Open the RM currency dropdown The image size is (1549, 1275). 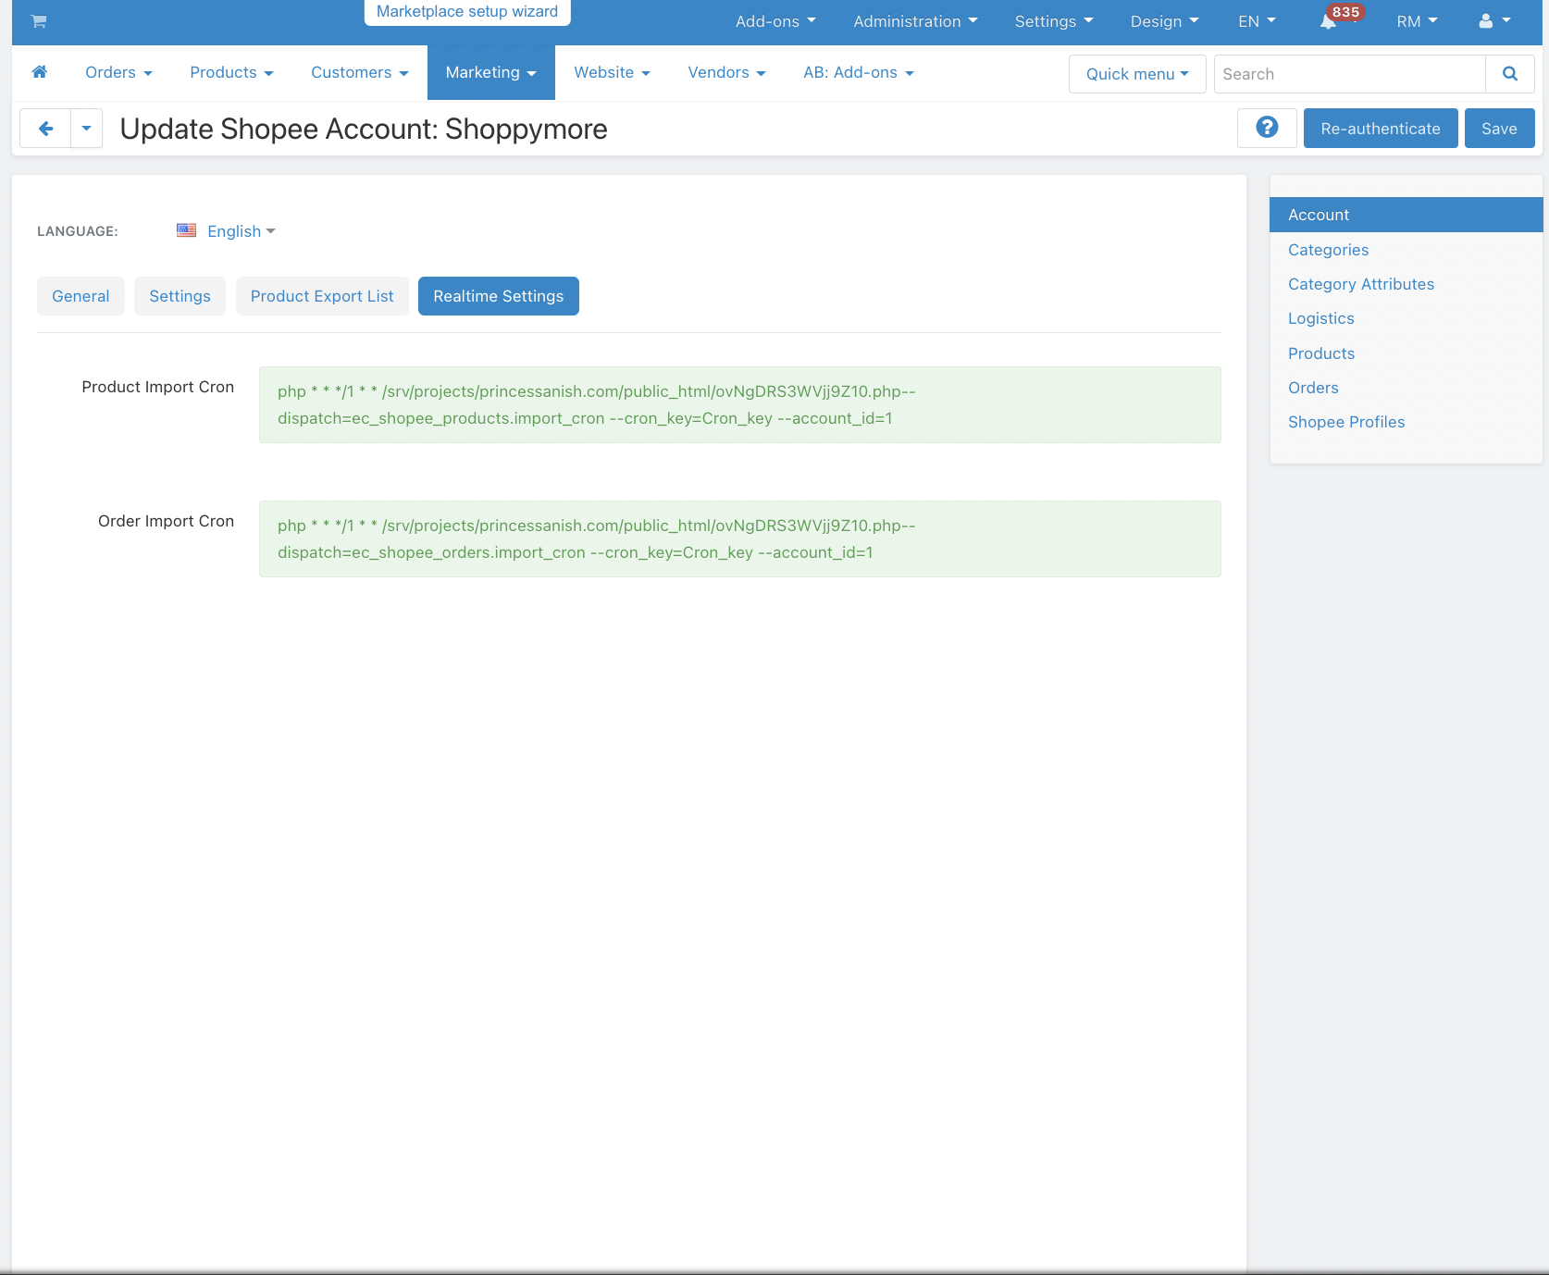coord(1417,21)
